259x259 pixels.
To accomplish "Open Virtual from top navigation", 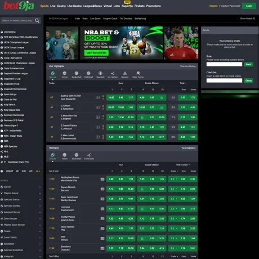I will pos(108,6).
